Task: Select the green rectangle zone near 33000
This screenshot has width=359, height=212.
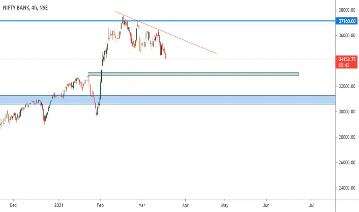Action: (193, 74)
